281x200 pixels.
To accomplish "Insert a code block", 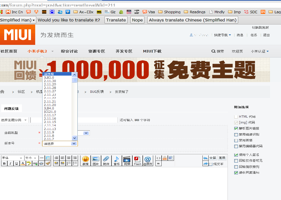I will 159,158.
